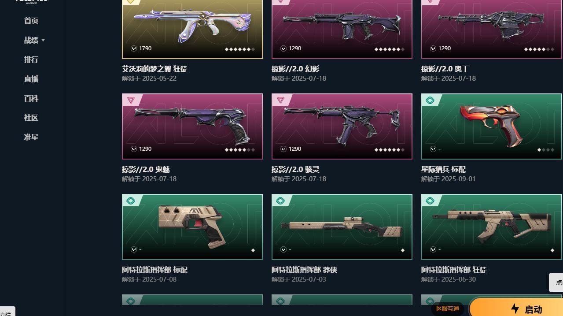This screenshot has width=563, height=316.
Task: Click the VP currency icon beside 1790 price
Action: [x=134, y=48]
